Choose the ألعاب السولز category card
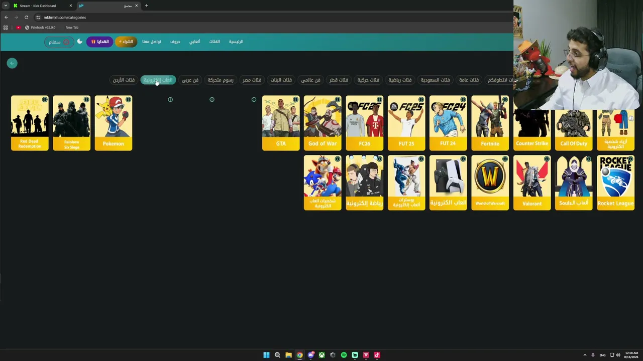 (574, 183)
